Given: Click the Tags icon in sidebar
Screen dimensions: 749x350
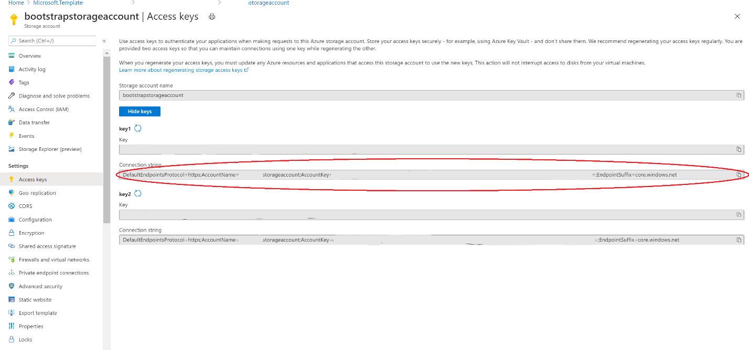Looking at the screenshot, I should click(x=12, y=82).
